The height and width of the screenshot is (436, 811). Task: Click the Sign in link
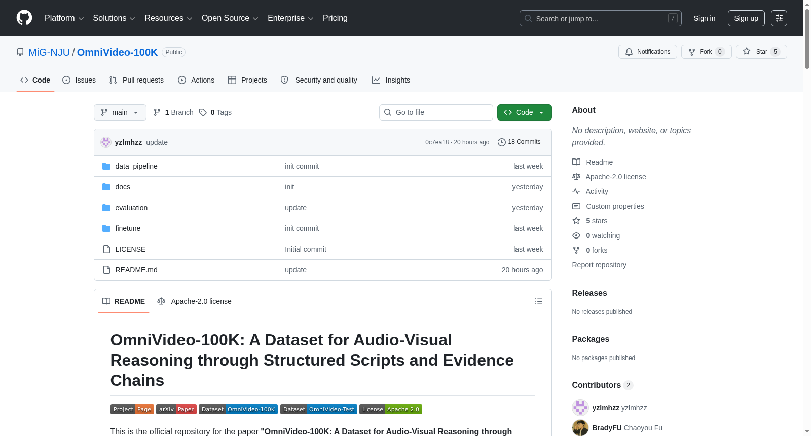(x=705, y=18)
